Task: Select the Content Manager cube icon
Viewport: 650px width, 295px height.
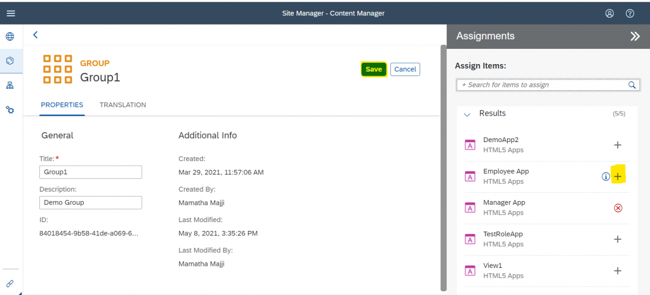Action: point(10,60)
